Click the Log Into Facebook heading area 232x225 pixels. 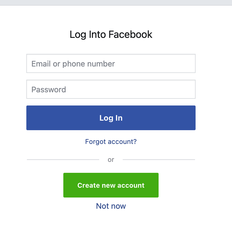click(x=111, y=34)
